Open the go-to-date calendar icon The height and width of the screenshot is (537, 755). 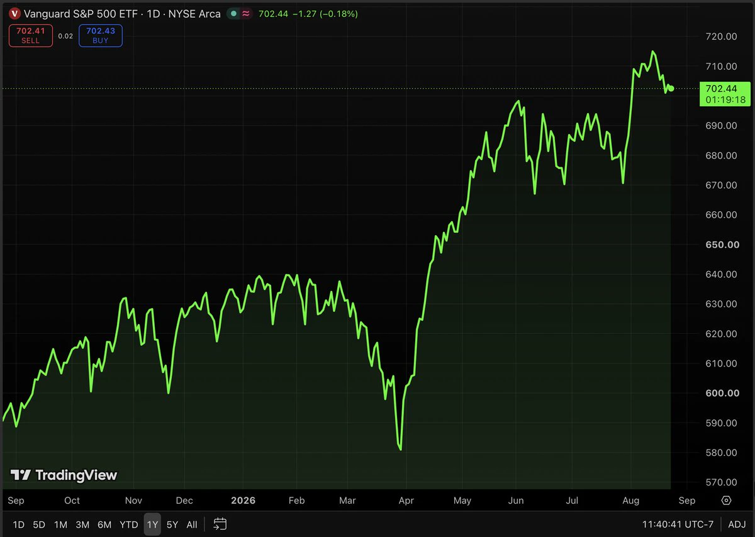[x=220, y=524]
